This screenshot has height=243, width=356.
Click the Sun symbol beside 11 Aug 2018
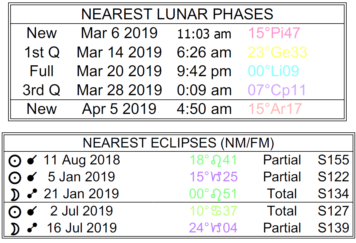click(15, 161)
